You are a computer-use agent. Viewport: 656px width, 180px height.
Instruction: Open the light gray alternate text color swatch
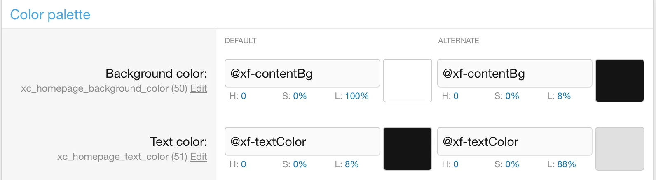coord(619,149)
